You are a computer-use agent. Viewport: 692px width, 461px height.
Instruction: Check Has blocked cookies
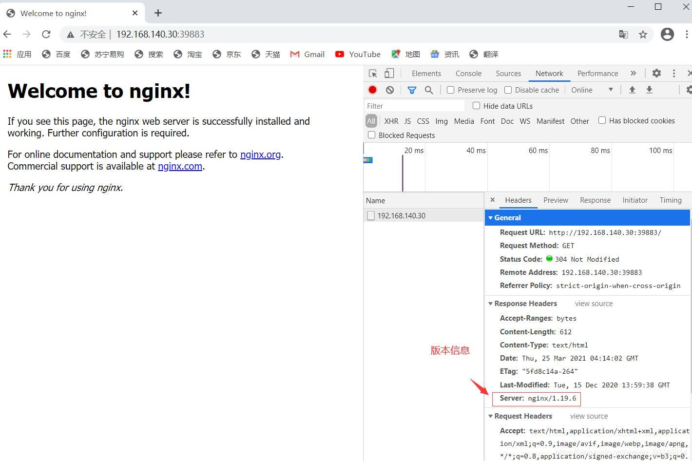(x=602, y=120)
